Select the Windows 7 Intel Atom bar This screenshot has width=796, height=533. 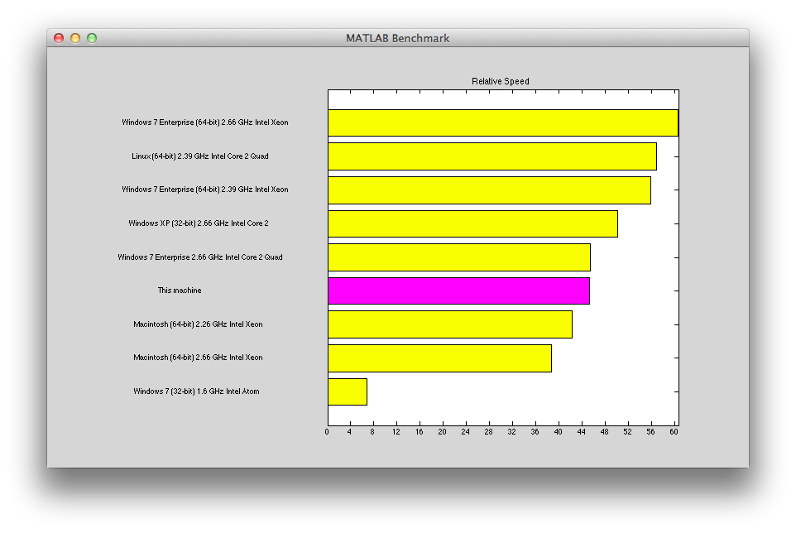click(x=348, y=391)
